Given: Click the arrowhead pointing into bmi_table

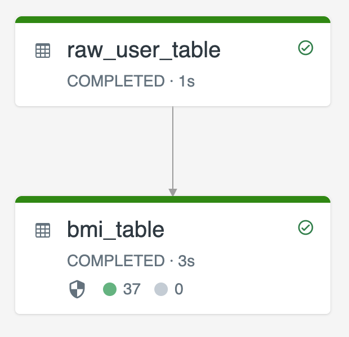Looking at the screenshot, I should click(x=173, y=192).
